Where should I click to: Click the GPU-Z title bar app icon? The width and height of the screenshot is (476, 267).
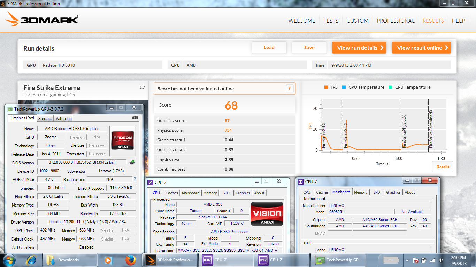click(x=10, y=109)
